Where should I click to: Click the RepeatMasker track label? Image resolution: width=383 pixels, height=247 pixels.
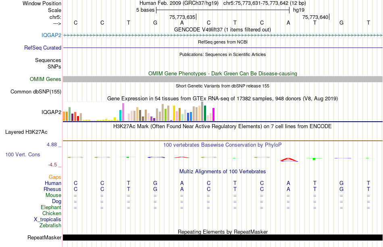[x=44, y=237]
